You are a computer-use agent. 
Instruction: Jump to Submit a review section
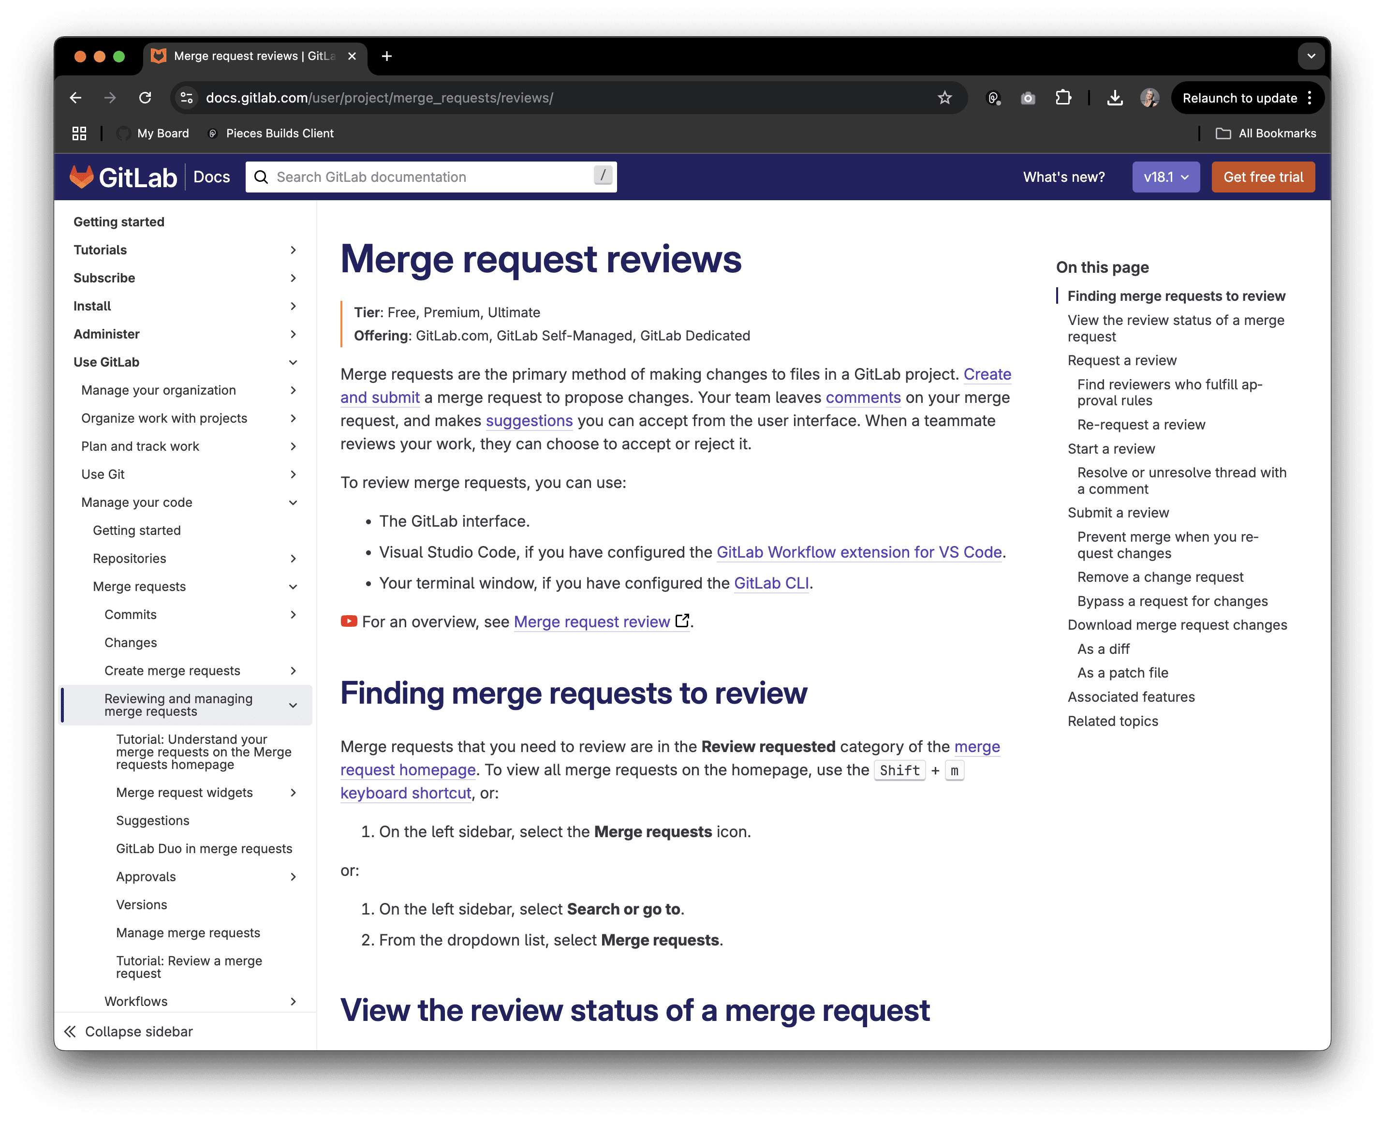[x=1118, y=513]
